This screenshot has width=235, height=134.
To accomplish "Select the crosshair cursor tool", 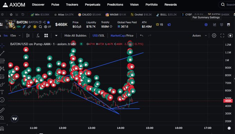I will click(2, 45).
